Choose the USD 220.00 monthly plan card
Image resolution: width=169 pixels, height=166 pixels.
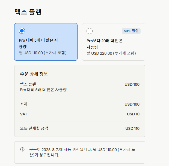[x=114, y=42]
